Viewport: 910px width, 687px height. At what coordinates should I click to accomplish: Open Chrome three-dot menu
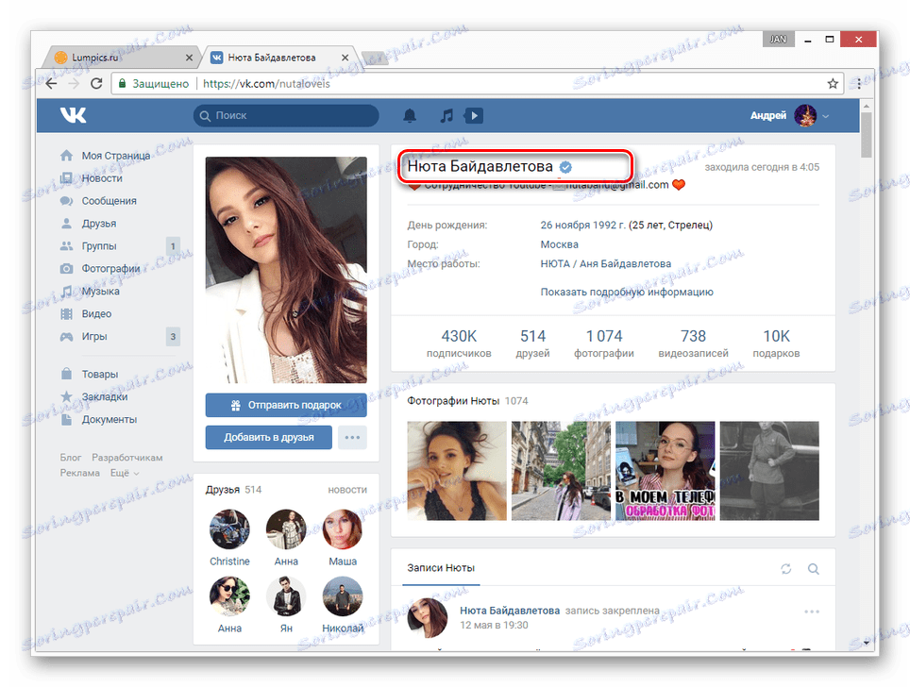pyautogui.click(x=859, y=84)
